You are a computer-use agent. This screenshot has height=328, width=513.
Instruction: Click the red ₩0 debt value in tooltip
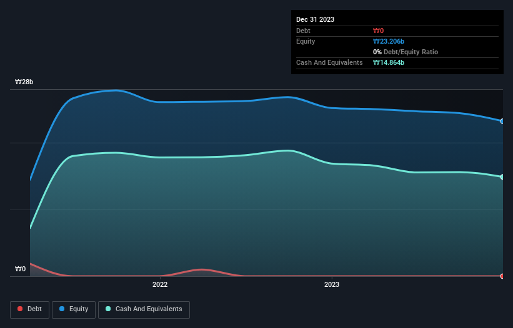(x=378, y=31)
